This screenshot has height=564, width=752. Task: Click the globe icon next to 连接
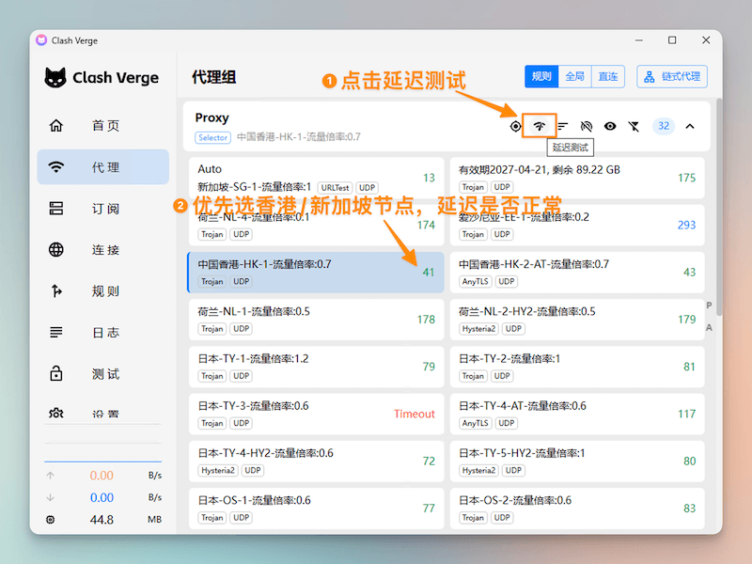(56, 249)
